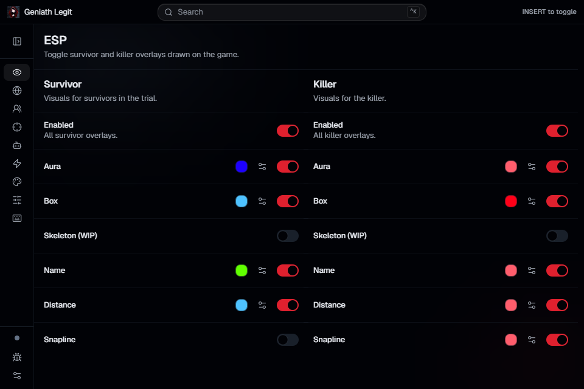Disable the Survivor Enabled toggle
This screenshot has width=584, height=389.
pyautogui.click(x=288, y=131)
